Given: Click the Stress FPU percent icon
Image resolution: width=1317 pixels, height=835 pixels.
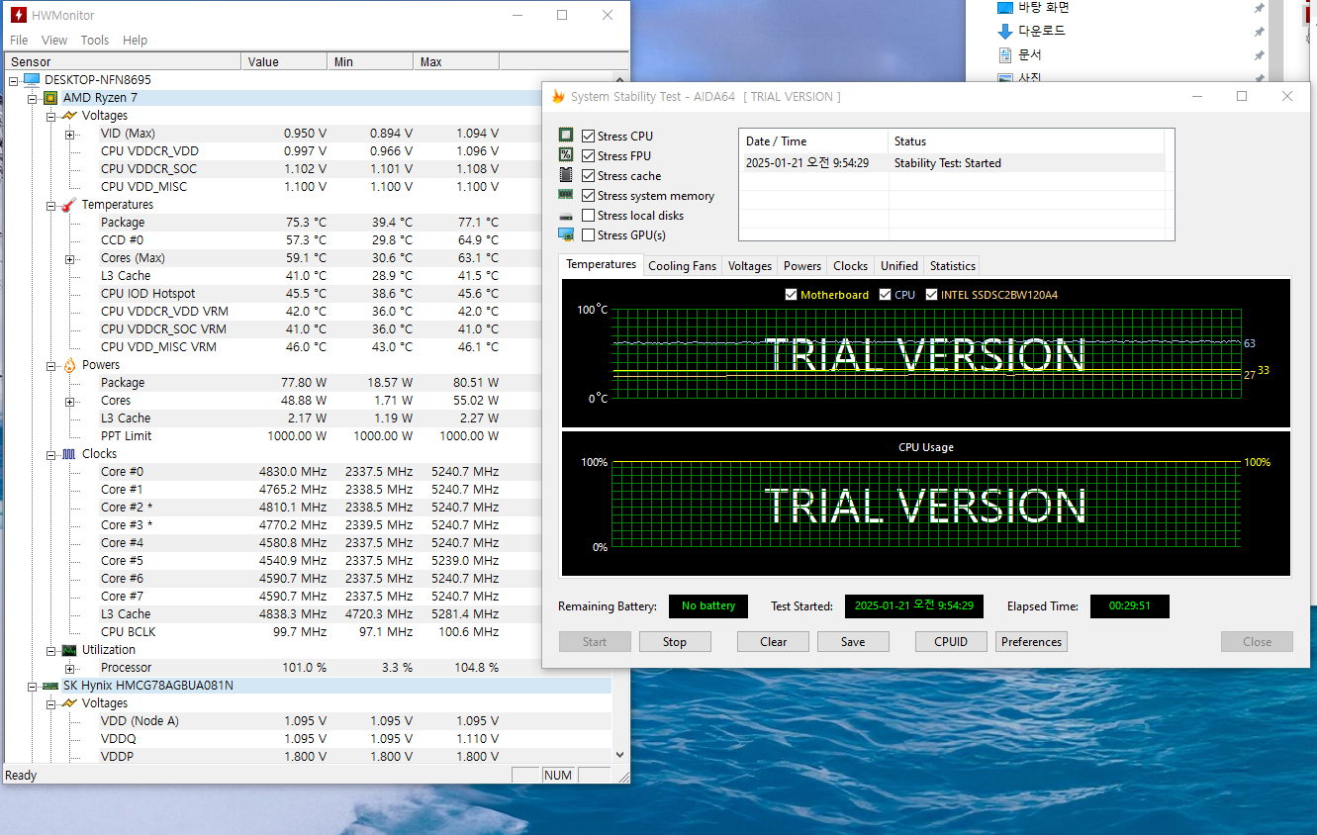Looking at the screenshot, I should (x=566, y=155).
